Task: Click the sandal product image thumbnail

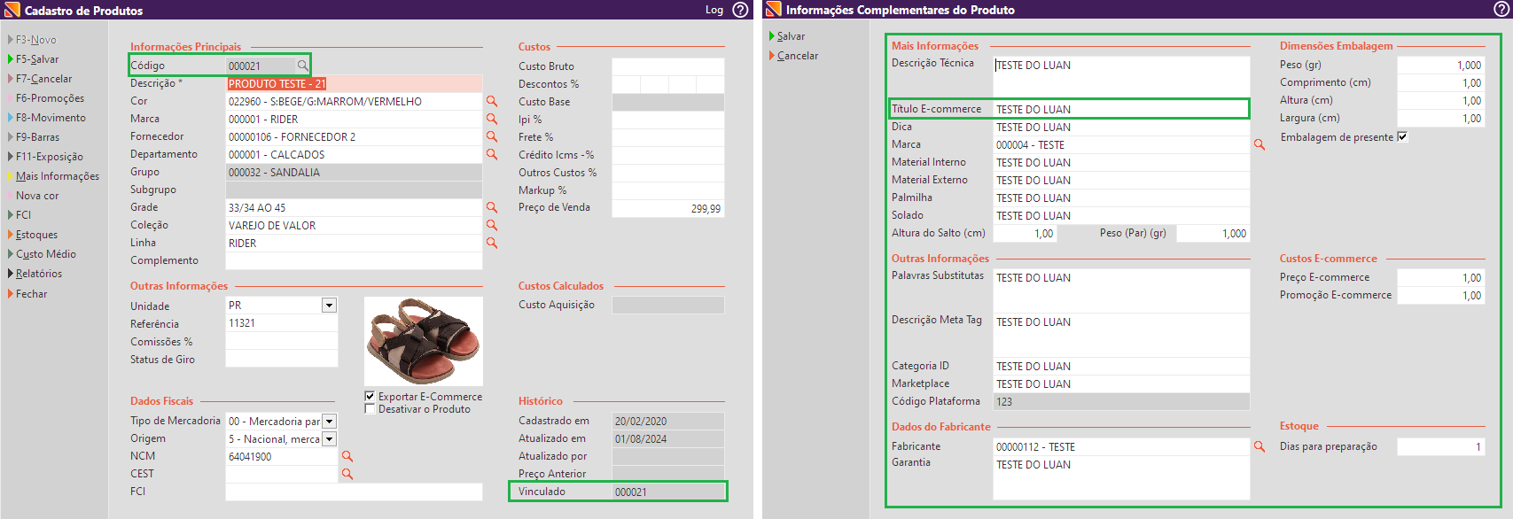Action: (x=424, y=341)
